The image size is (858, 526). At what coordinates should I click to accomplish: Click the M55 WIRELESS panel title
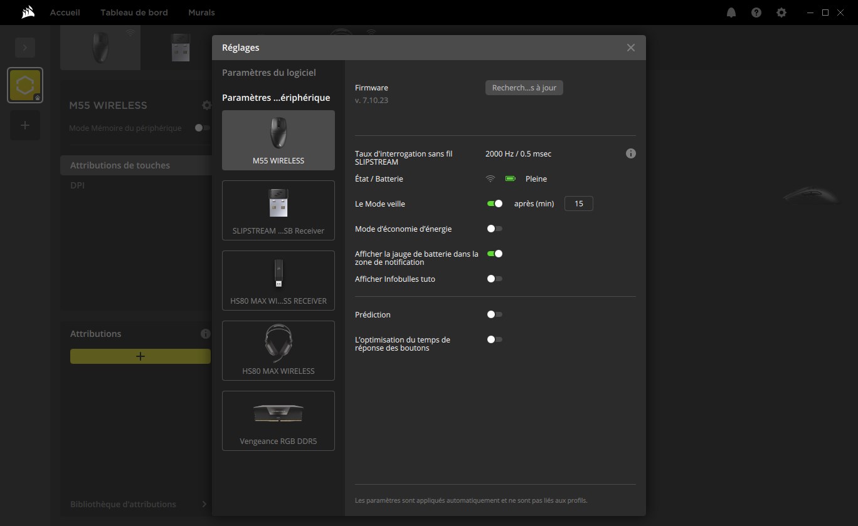click(108, 105)
